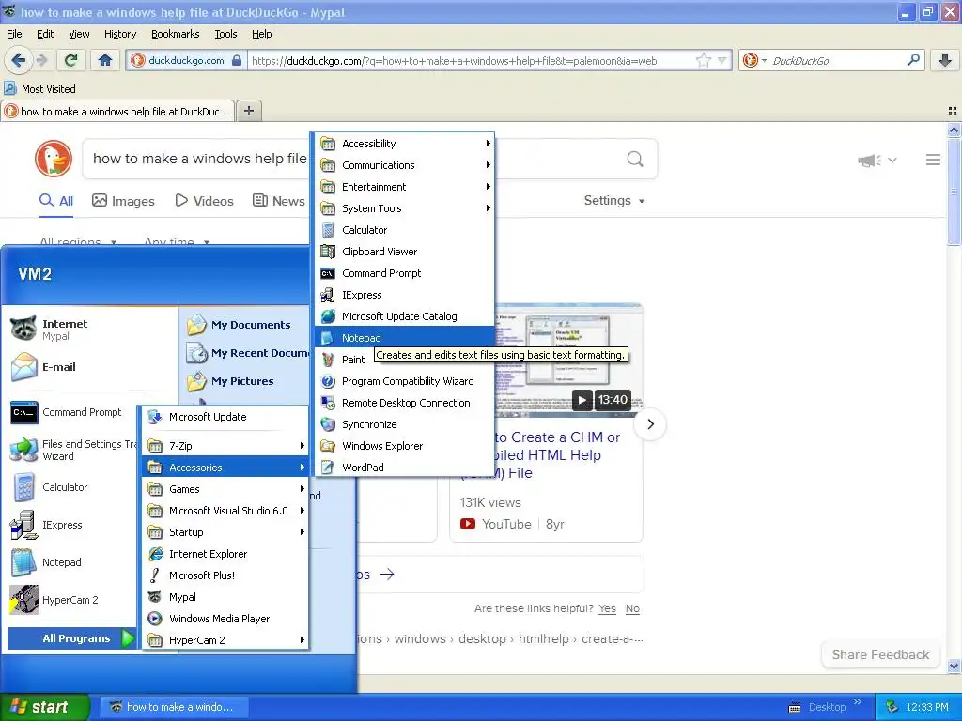Open Most Visited bookmarks item
Screen dimensions: 962x721
(x=40, y=89)
